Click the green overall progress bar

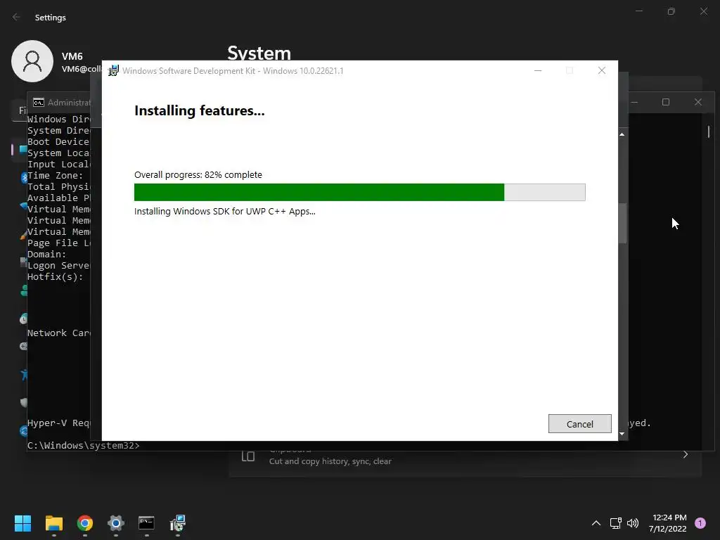coord(359,193)
